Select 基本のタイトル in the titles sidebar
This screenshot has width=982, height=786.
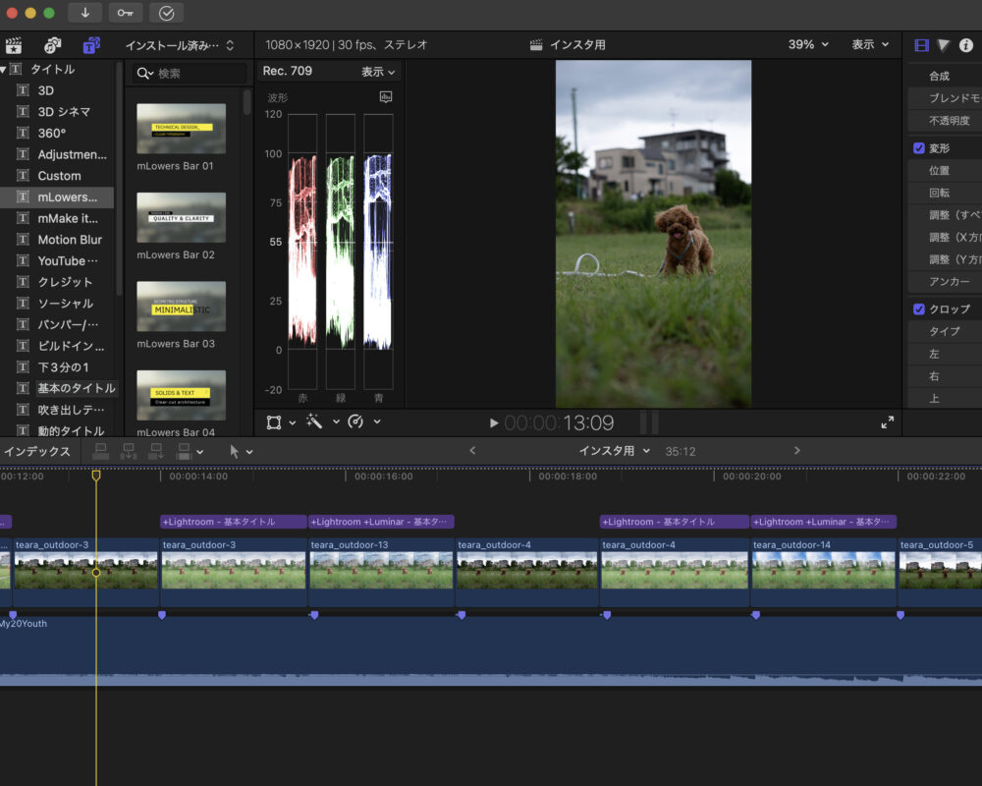click(77, 387)
